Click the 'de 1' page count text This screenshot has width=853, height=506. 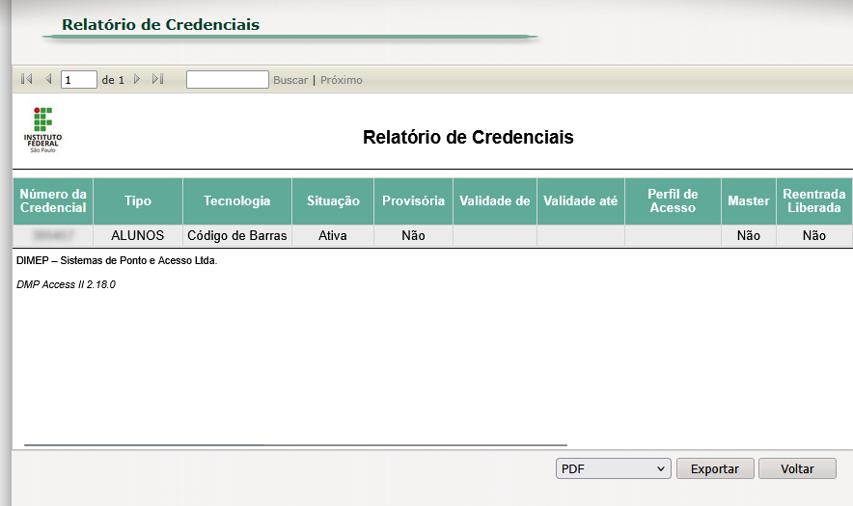[113, 80]
